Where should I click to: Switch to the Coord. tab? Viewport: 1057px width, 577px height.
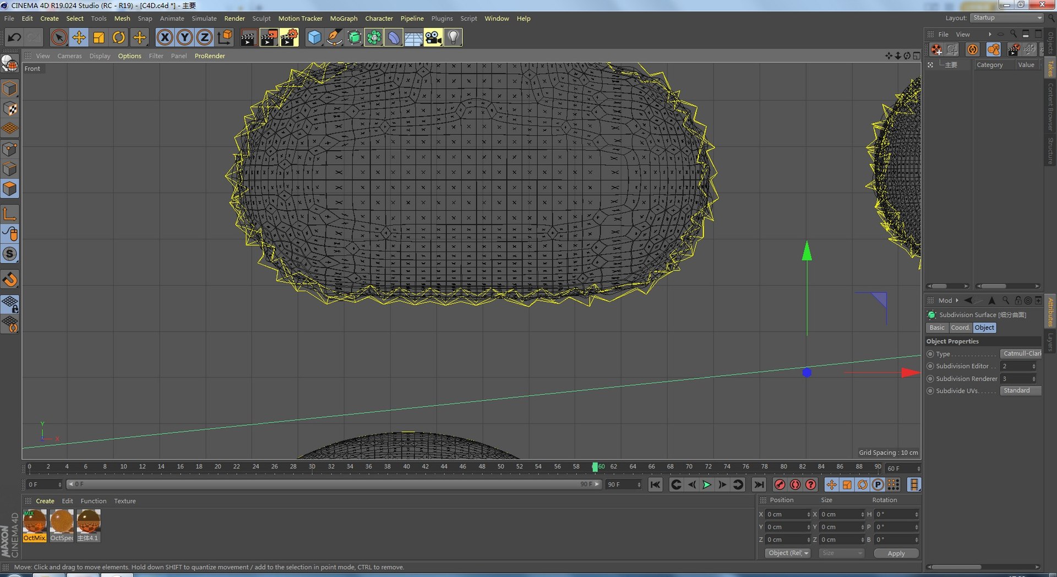[960, 328]
